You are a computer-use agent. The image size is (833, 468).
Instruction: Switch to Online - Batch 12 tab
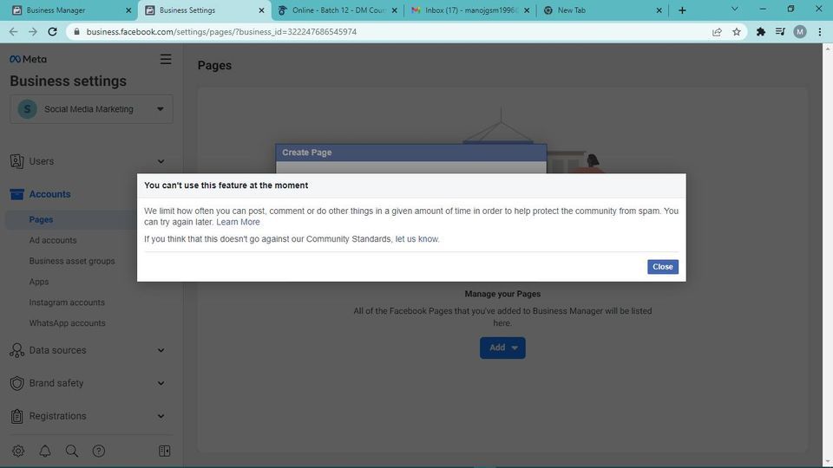click(x=338, y=10)
